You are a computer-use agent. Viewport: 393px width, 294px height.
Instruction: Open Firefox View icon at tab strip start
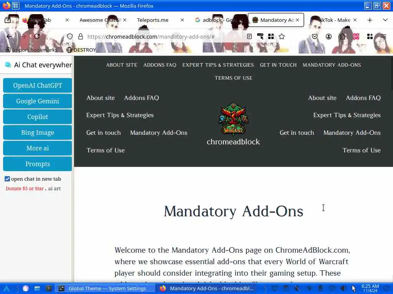tap(8, 20)
